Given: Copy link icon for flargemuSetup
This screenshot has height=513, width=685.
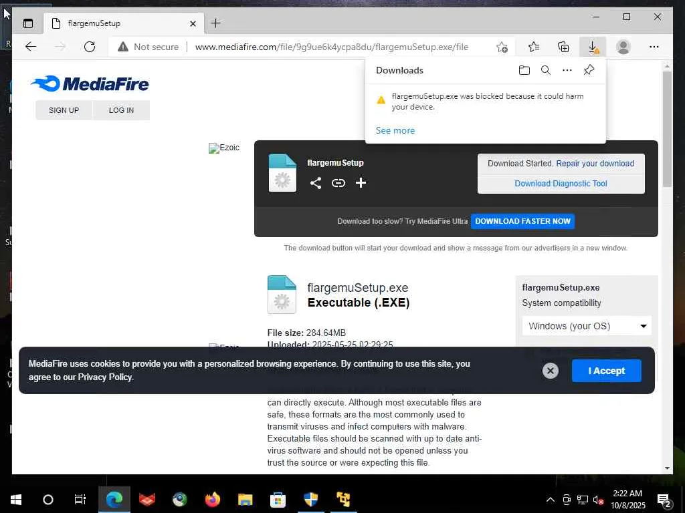Looking at the screenshot, I should (x=338, y=183).
